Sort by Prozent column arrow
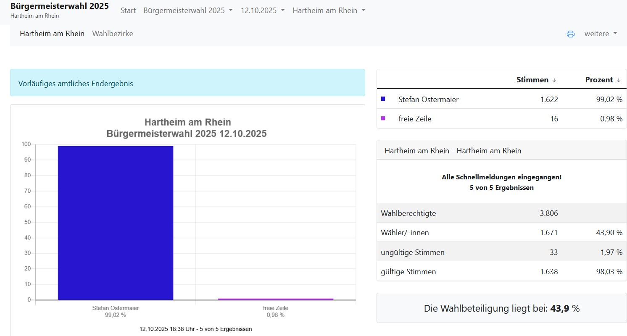 619,80
